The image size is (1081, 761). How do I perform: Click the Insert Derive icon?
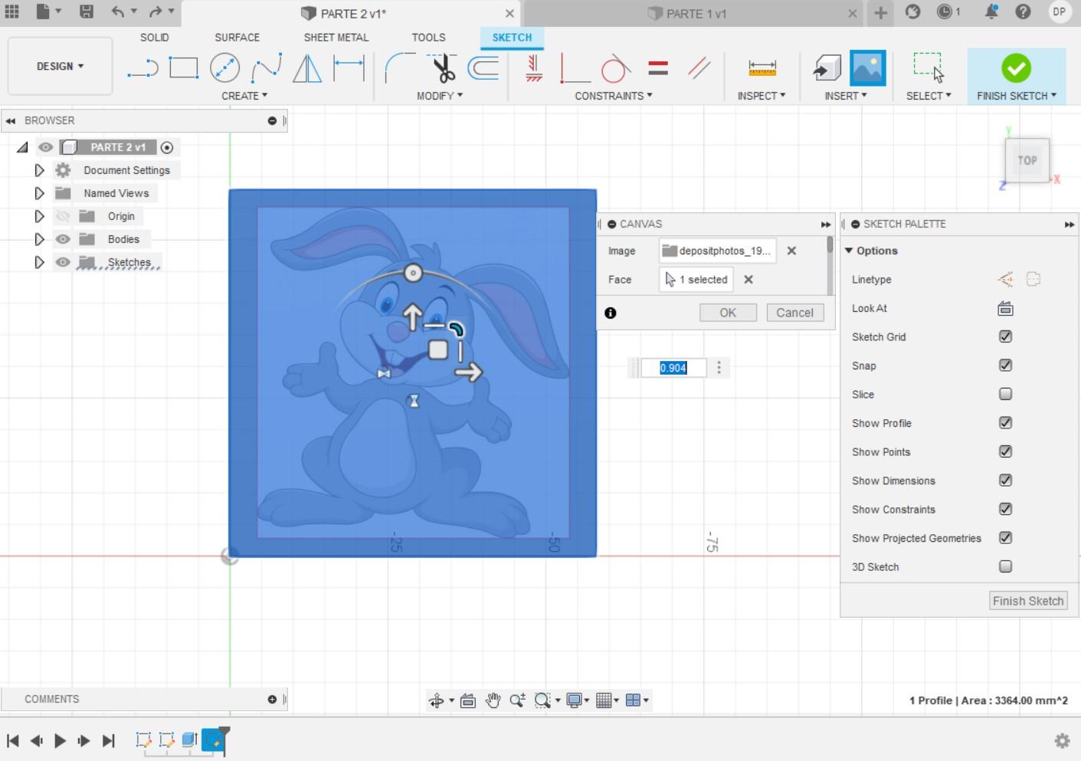tap(827, 68)
